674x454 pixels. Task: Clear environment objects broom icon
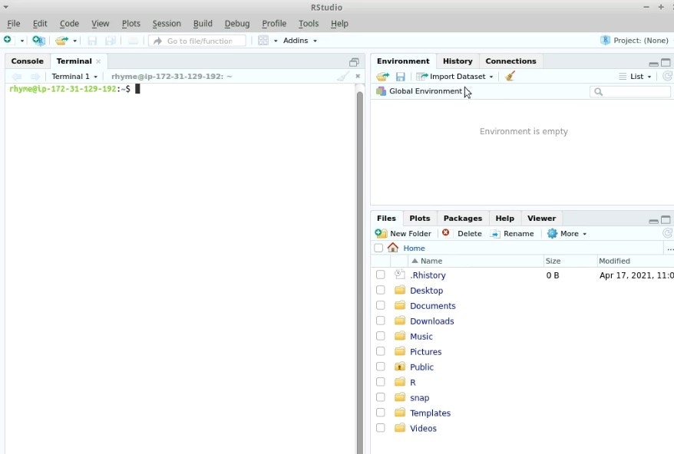[x=510, y=77]
